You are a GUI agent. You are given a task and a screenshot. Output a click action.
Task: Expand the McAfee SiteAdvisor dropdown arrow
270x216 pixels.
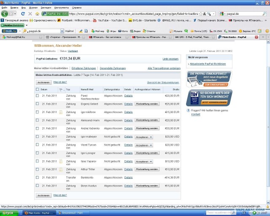click(27, 25)
